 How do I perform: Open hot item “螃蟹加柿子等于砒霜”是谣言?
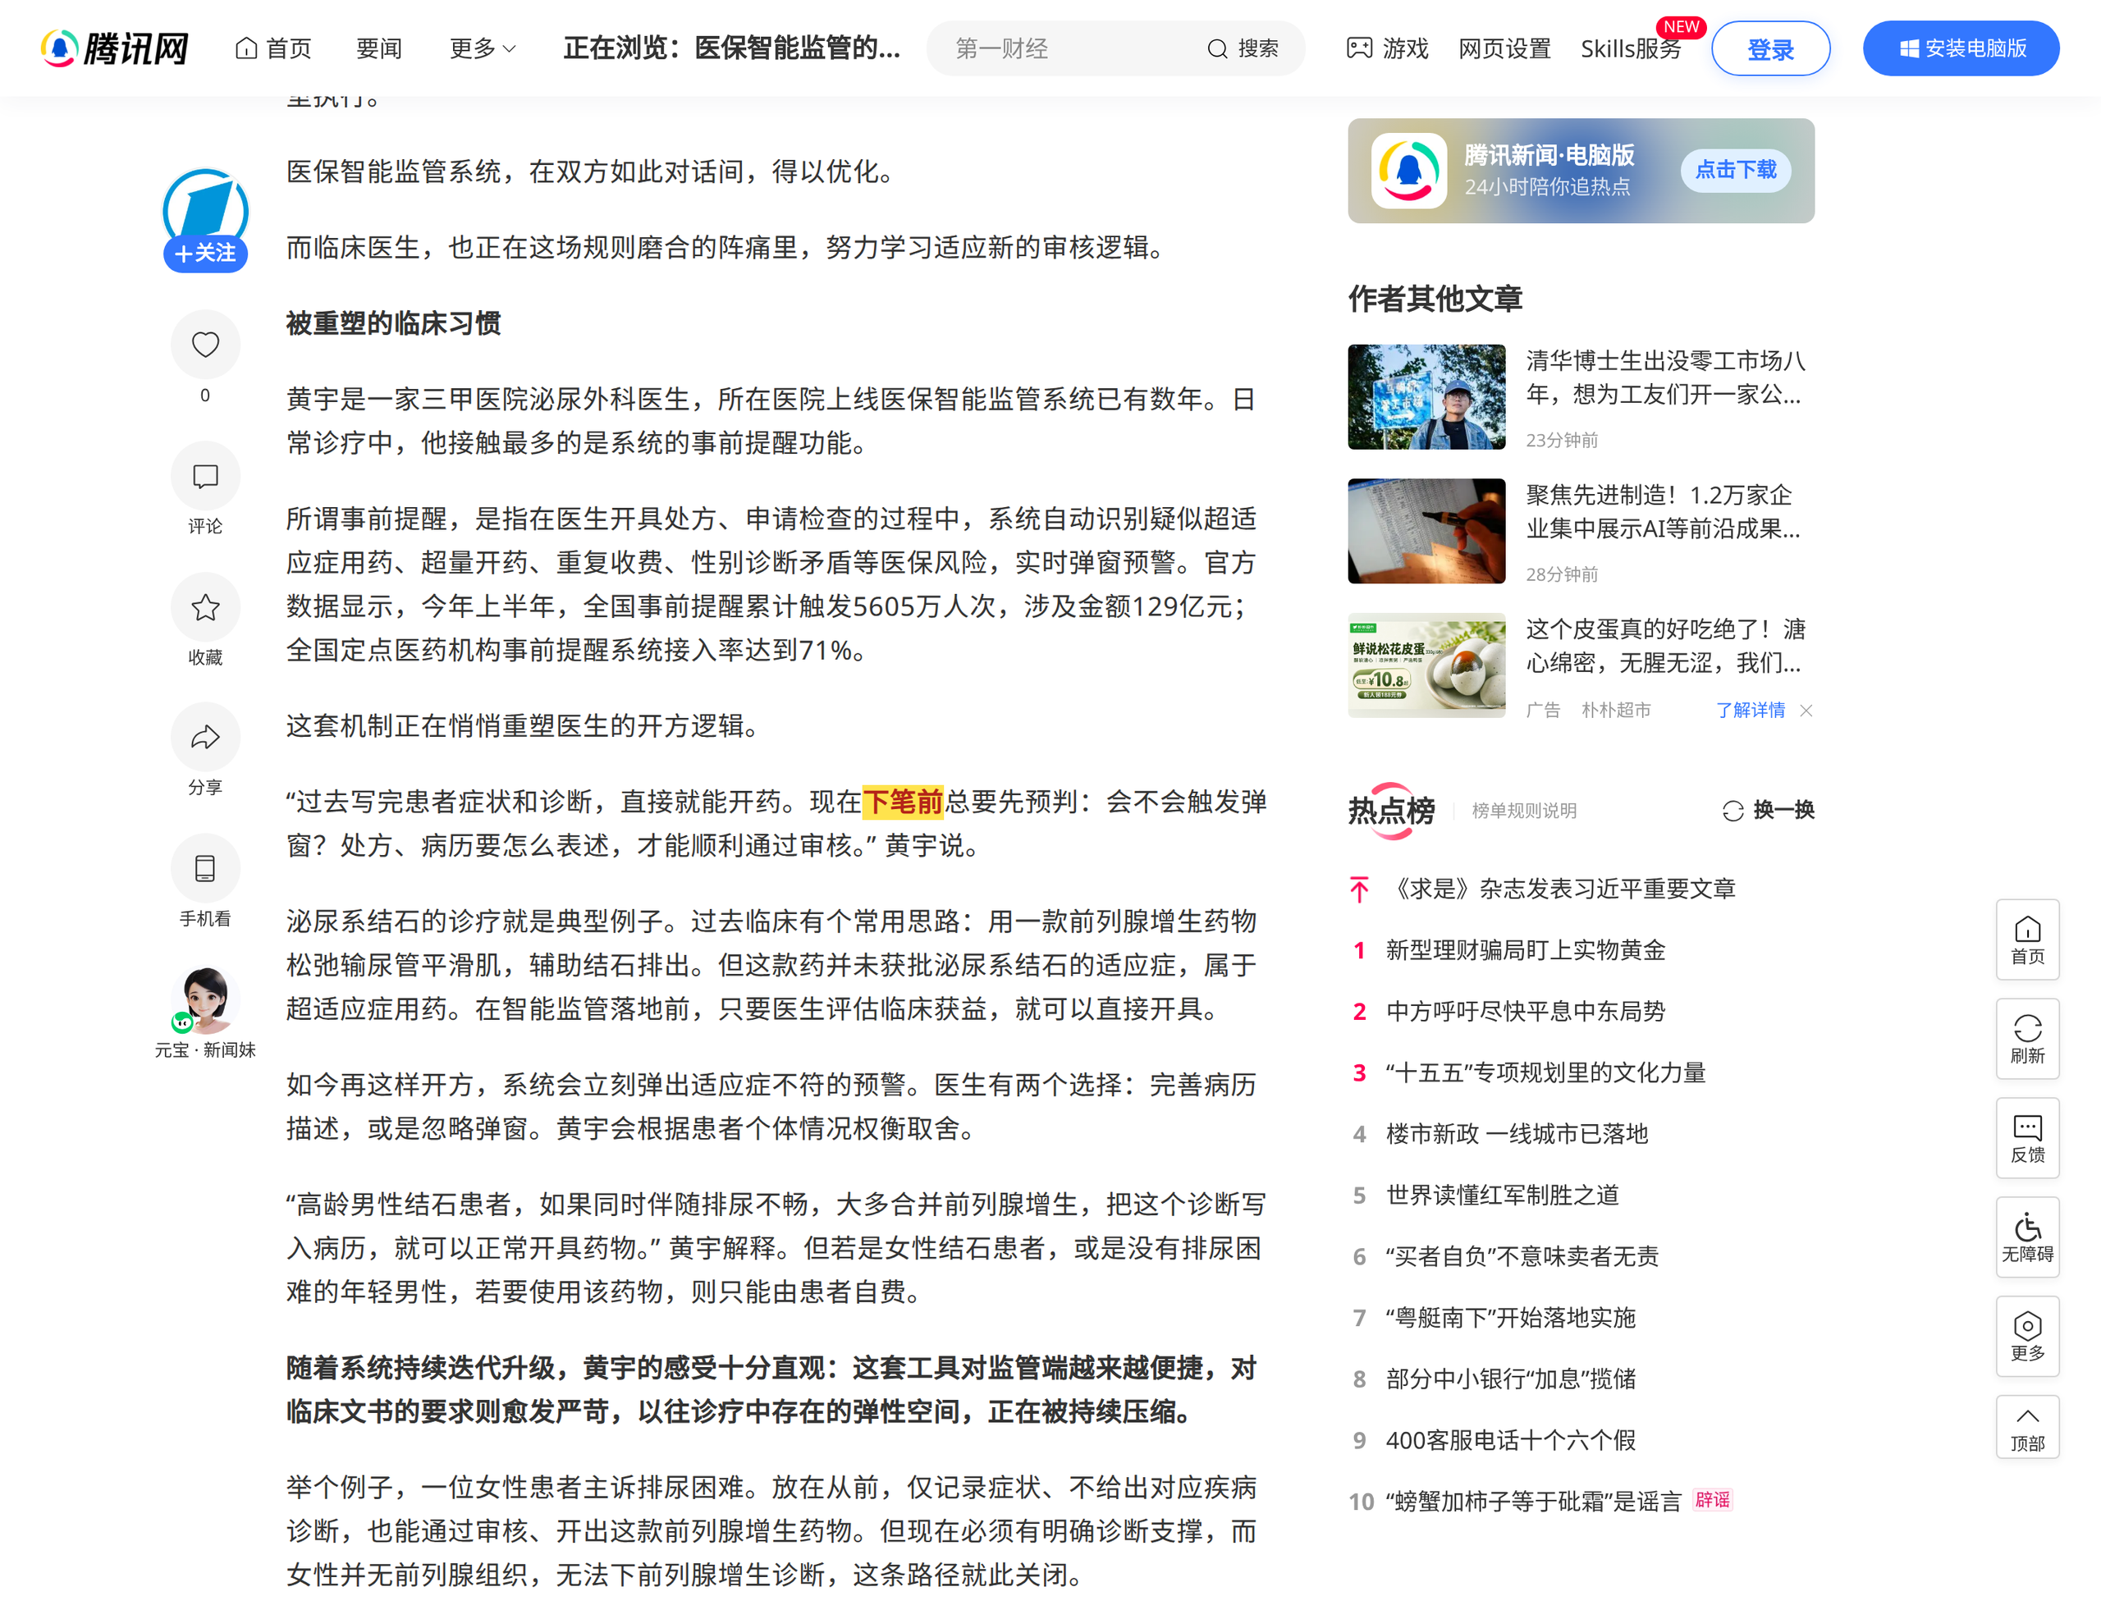pos(1532,1501)
